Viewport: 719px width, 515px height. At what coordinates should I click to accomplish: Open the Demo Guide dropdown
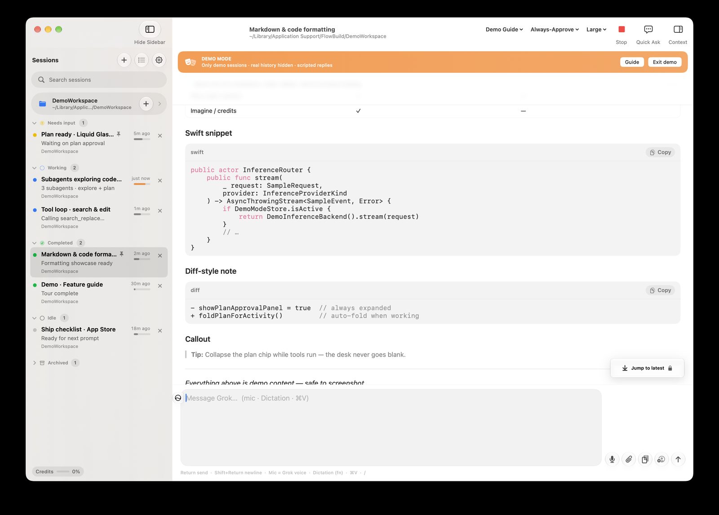[x=504, y=29]
